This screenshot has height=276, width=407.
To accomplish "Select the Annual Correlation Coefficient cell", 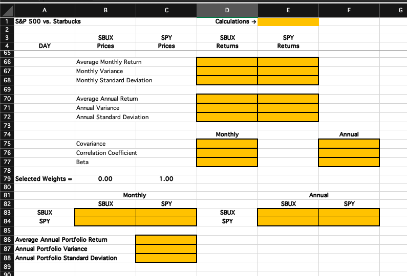I will (x=349, y=153).
